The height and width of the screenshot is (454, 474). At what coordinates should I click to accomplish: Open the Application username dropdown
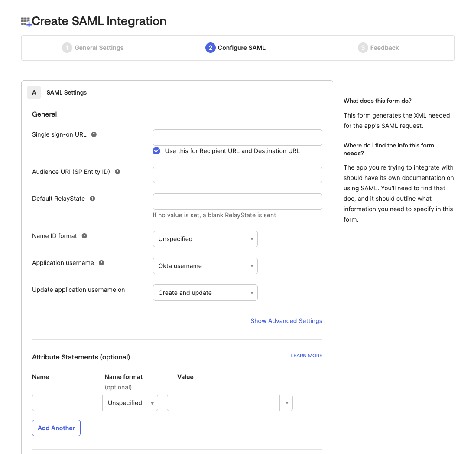tap(205, 266)
